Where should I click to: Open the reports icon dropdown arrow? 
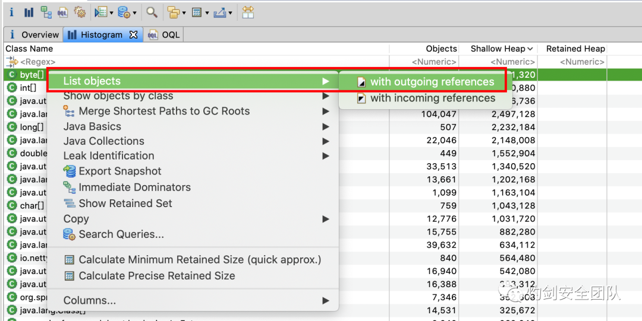coord(111,14)
